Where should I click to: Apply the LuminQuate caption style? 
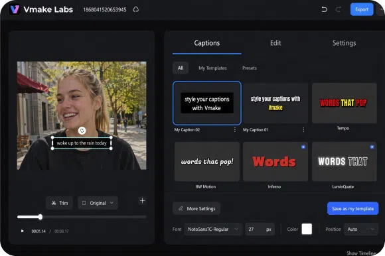coord(345,162)
